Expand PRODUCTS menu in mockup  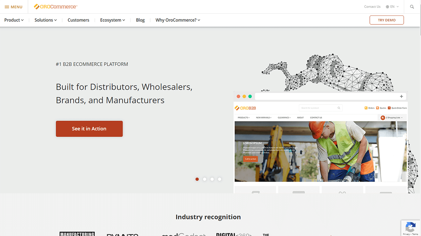(244, 118)
